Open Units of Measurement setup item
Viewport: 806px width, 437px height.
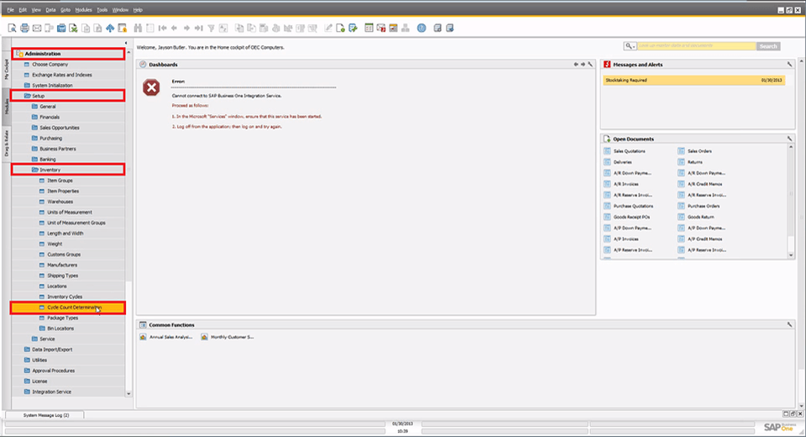pyautogui.click(x=68, y=212)
